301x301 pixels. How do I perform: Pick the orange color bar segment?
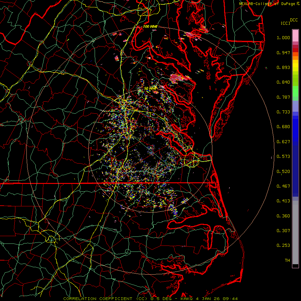click(295, 58)
